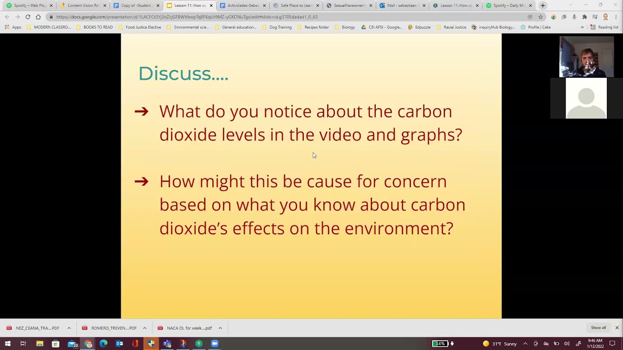Open the Biology bookmark folder

point(345,27)
